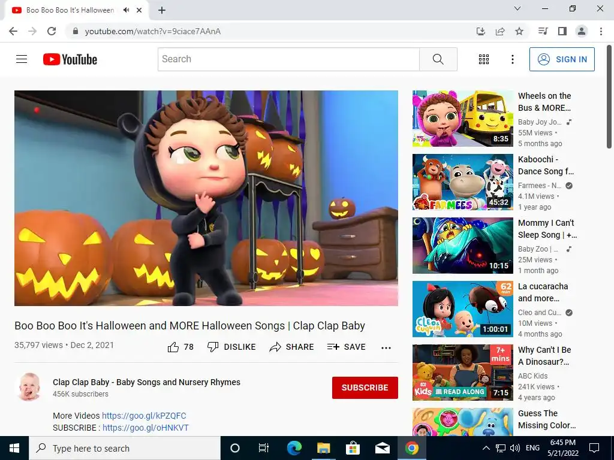Click the La cucaracha and more title

(543, 292)
